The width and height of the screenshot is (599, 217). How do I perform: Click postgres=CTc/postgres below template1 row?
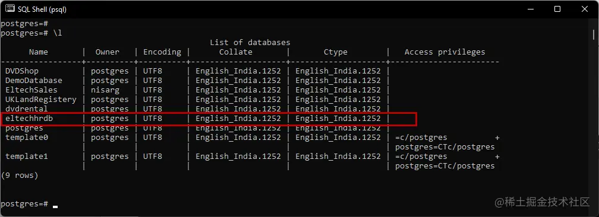coord(445,166)
